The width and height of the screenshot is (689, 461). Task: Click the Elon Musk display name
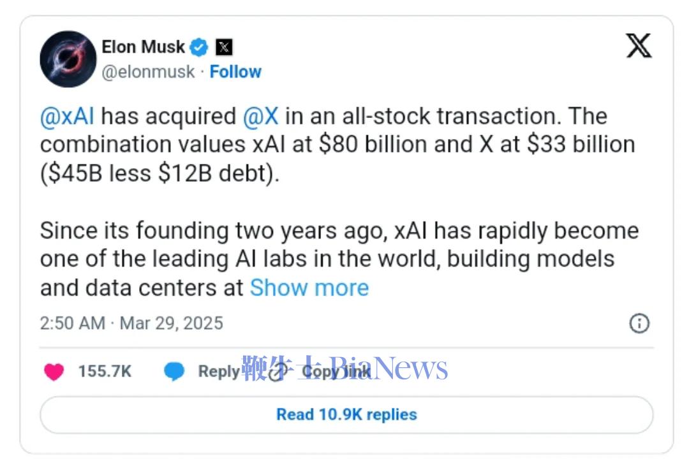143,47
